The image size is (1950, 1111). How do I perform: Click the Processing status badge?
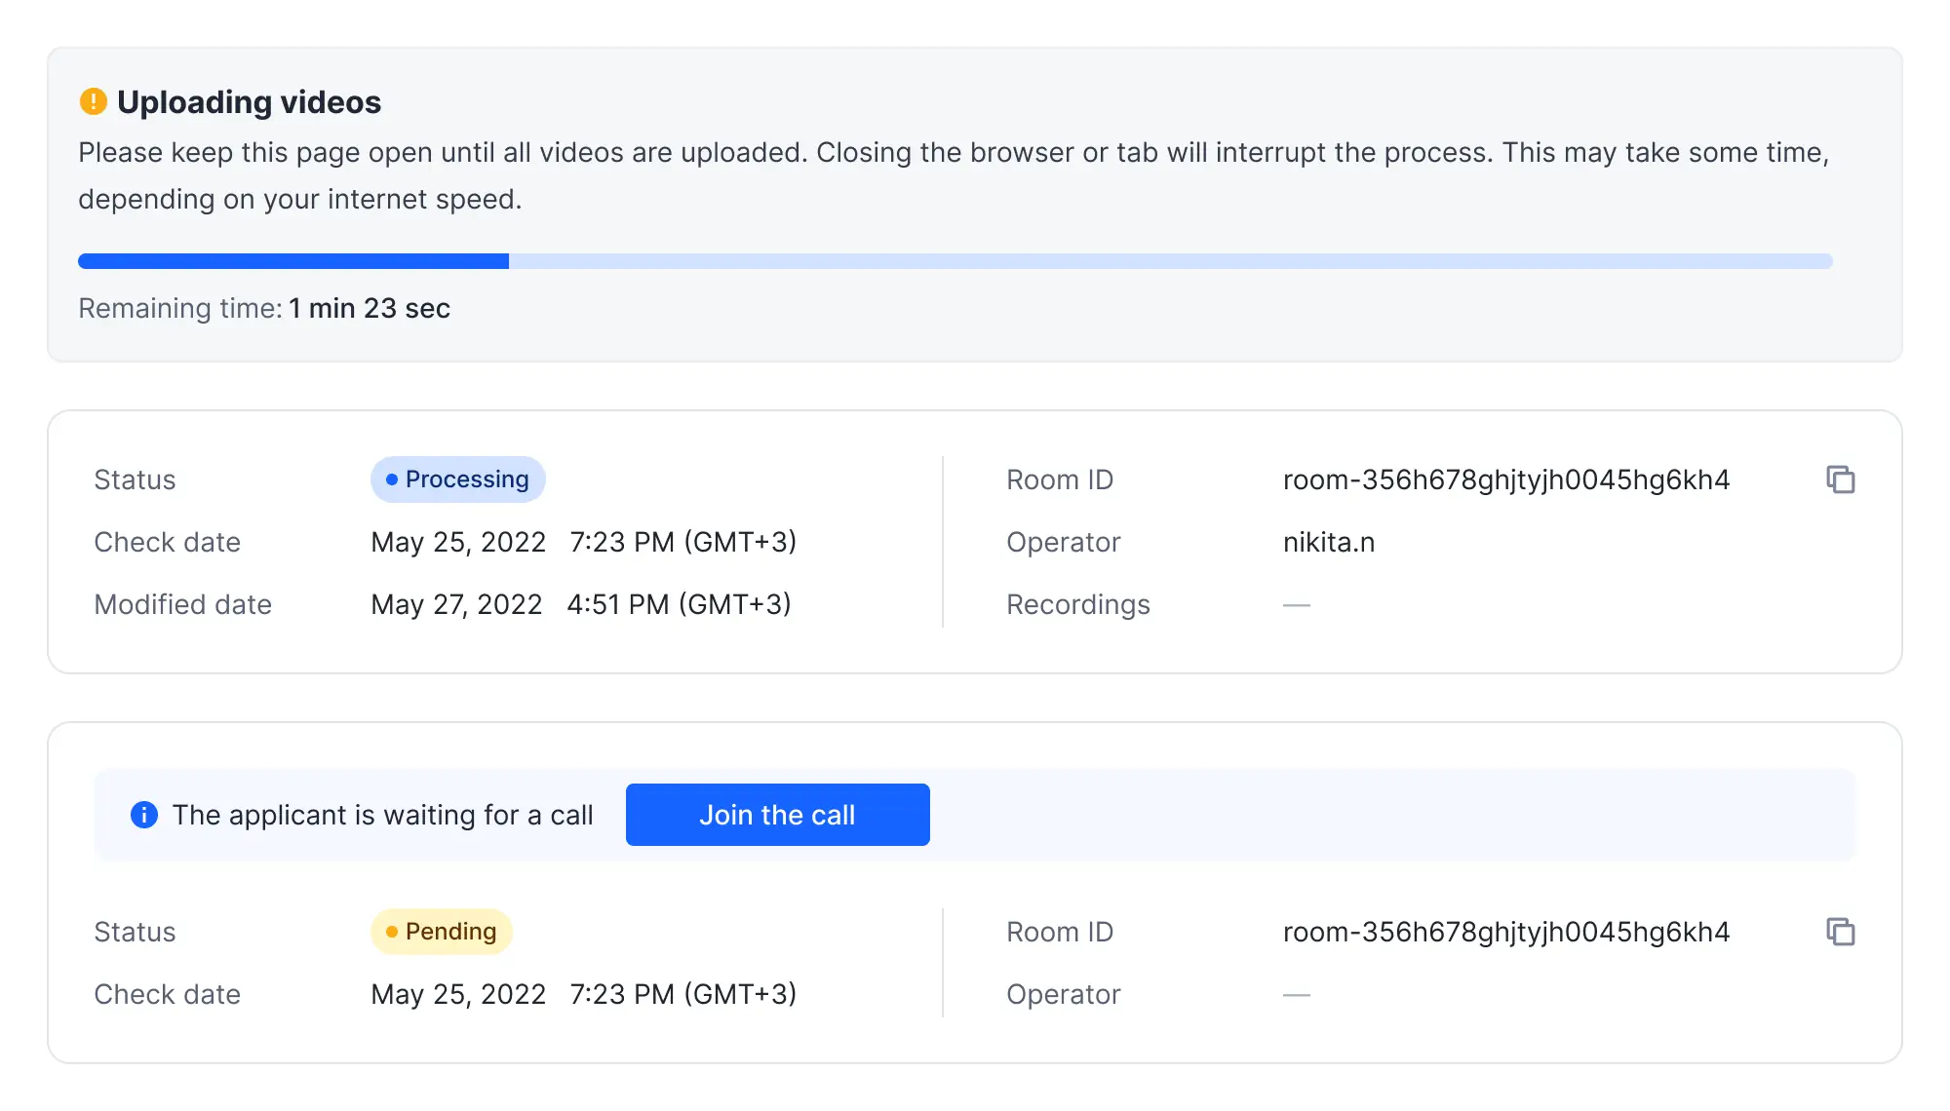457,479
